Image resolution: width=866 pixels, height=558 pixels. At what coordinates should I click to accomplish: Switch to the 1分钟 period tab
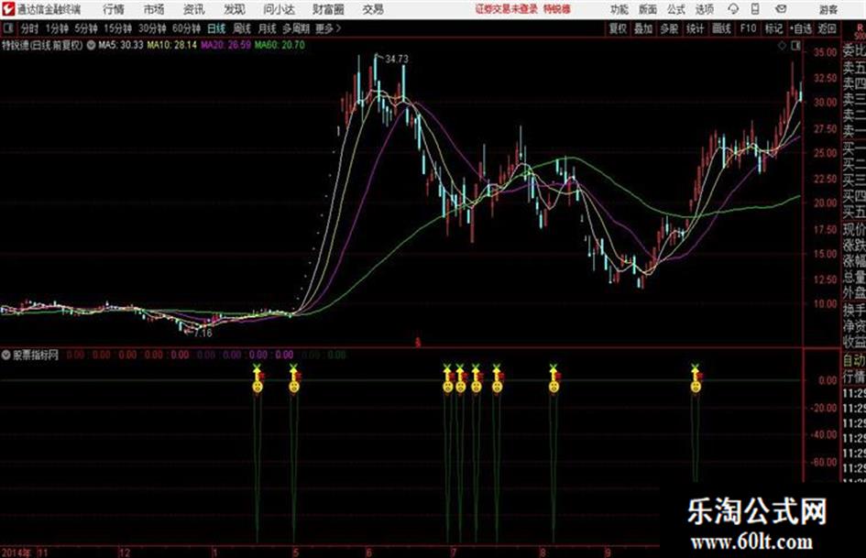56,28
